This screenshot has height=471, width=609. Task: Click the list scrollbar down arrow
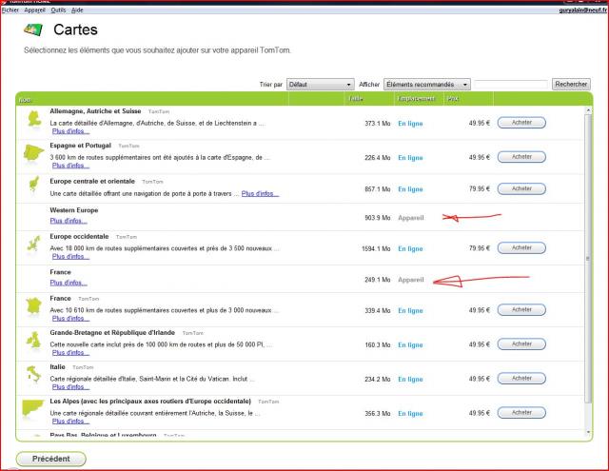tap(588, 432)
